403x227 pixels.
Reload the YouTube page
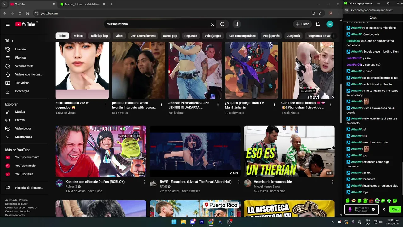[x=20, y=13]
